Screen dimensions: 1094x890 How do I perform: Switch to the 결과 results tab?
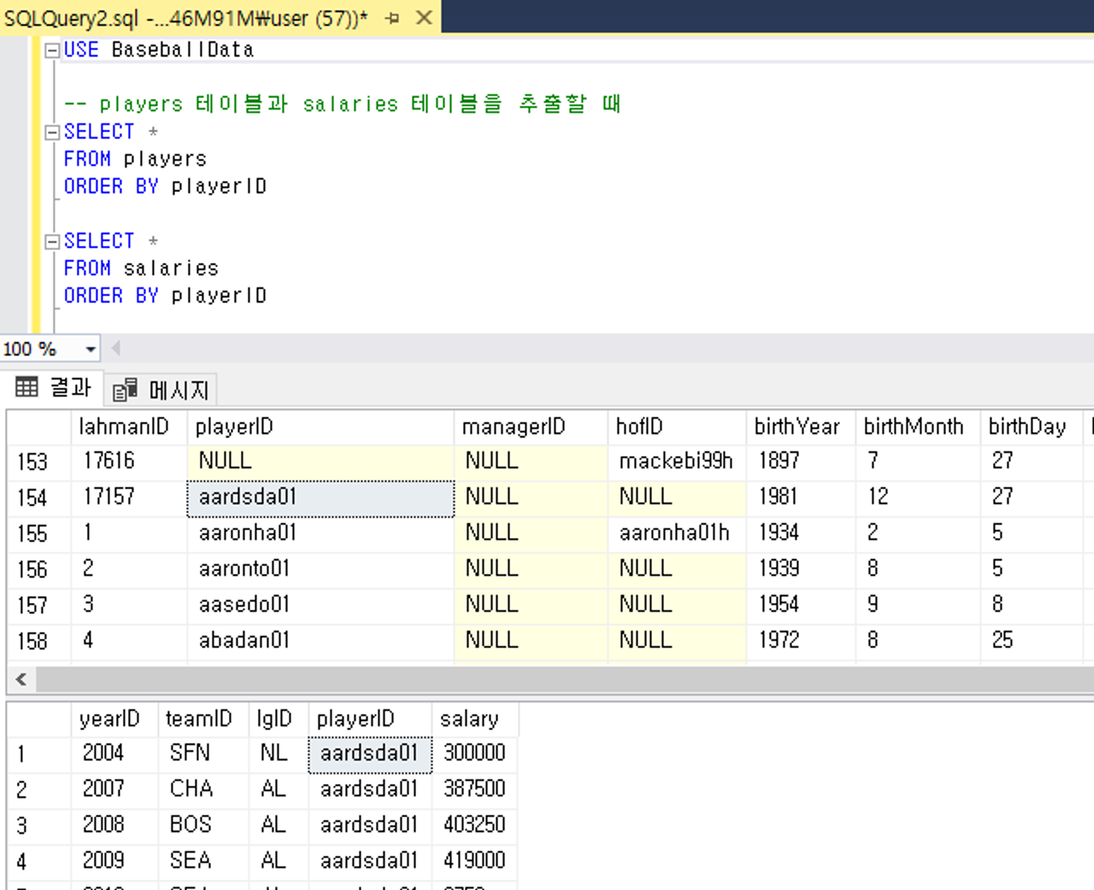point(70,388)
